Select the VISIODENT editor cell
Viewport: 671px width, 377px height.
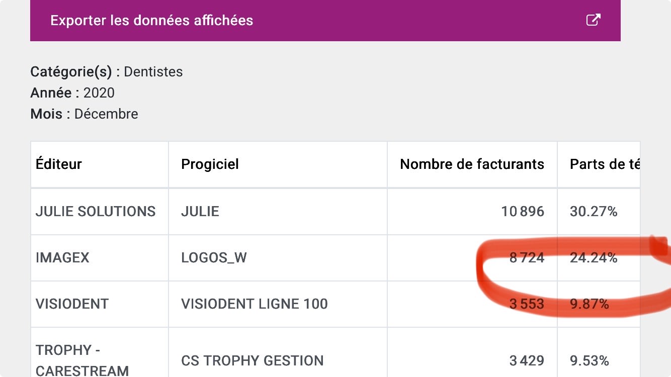pyautogui.click(x=72, y=304)
